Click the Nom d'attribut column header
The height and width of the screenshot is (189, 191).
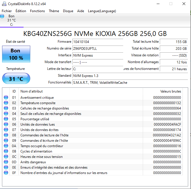[81, 91]
